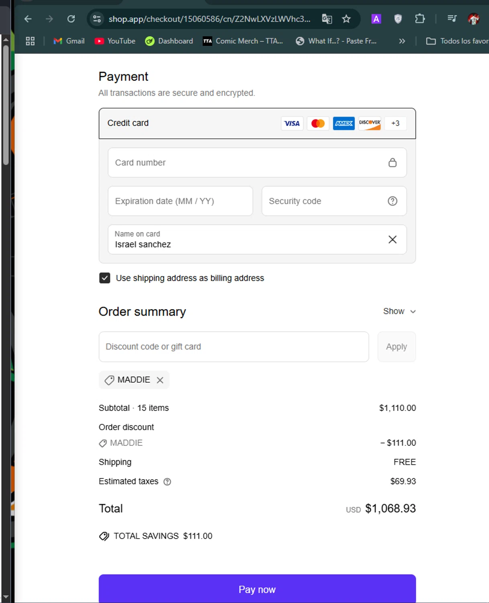
Task: Select the Mastercard logo
Action: (318, 123)
